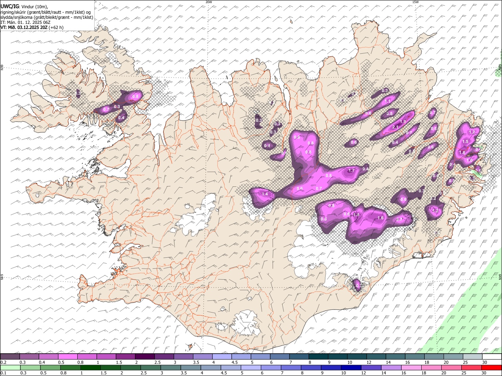Pick the medium green 0.5 swatch, lower legend row
Screen dimensions: 502x376
[50, 368]
